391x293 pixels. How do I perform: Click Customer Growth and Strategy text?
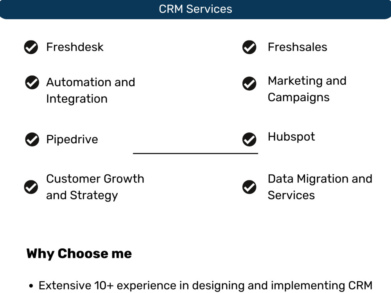(95, 187)
